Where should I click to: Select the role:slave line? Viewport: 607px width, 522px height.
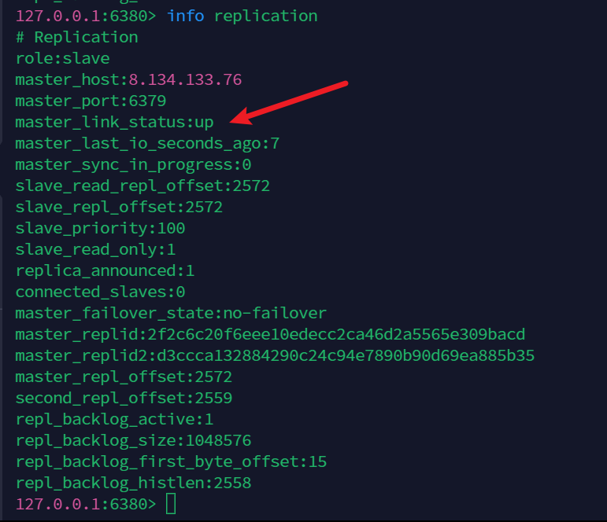[62, 58]
